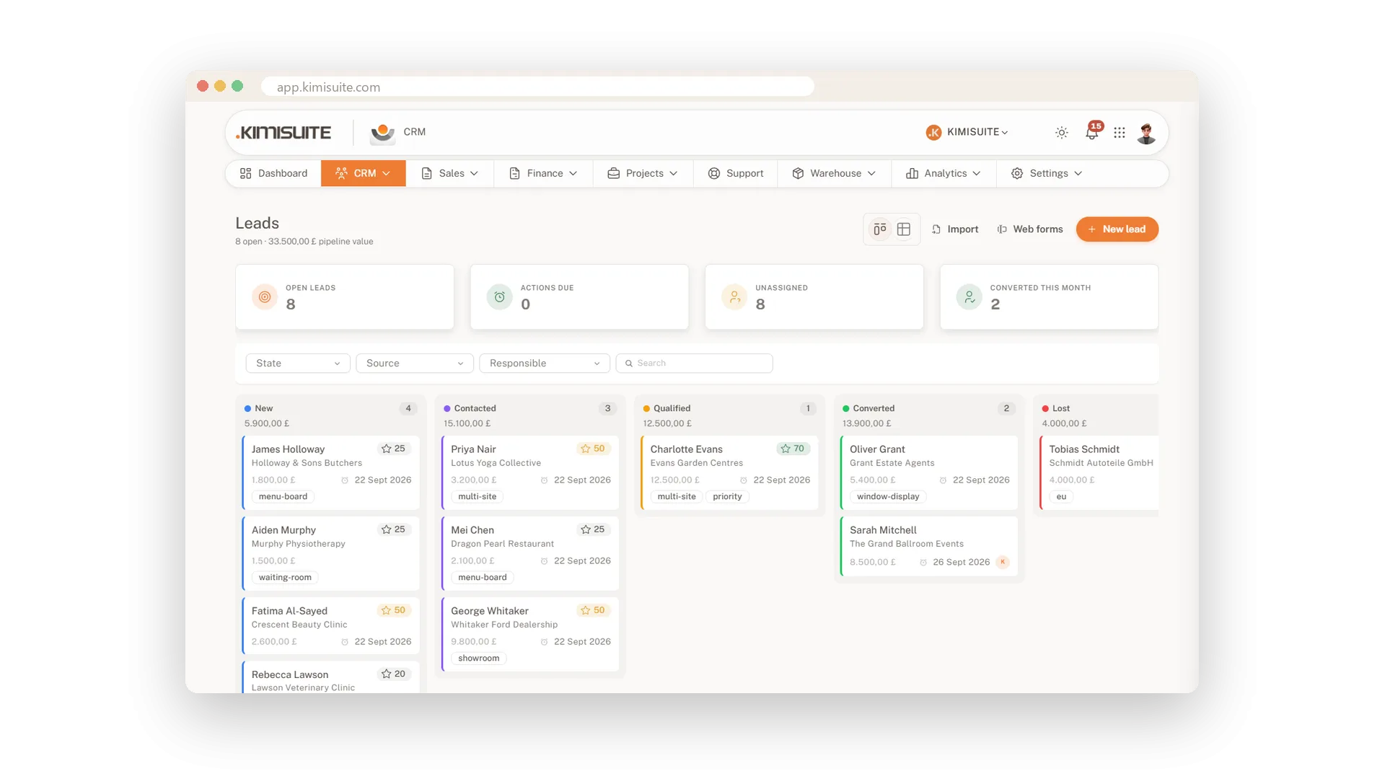Expand the Settings menu

point(1047,173)
